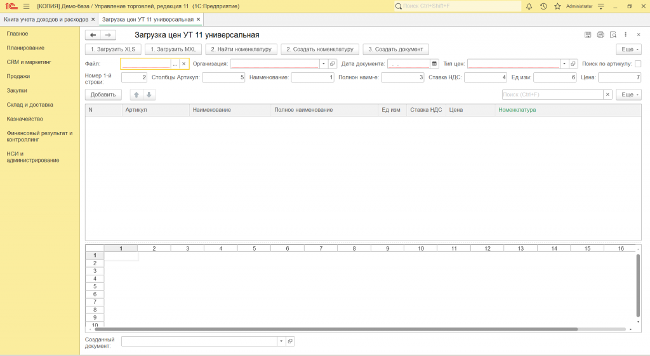Open Тип цен reference with open icon

pos(573,64)
